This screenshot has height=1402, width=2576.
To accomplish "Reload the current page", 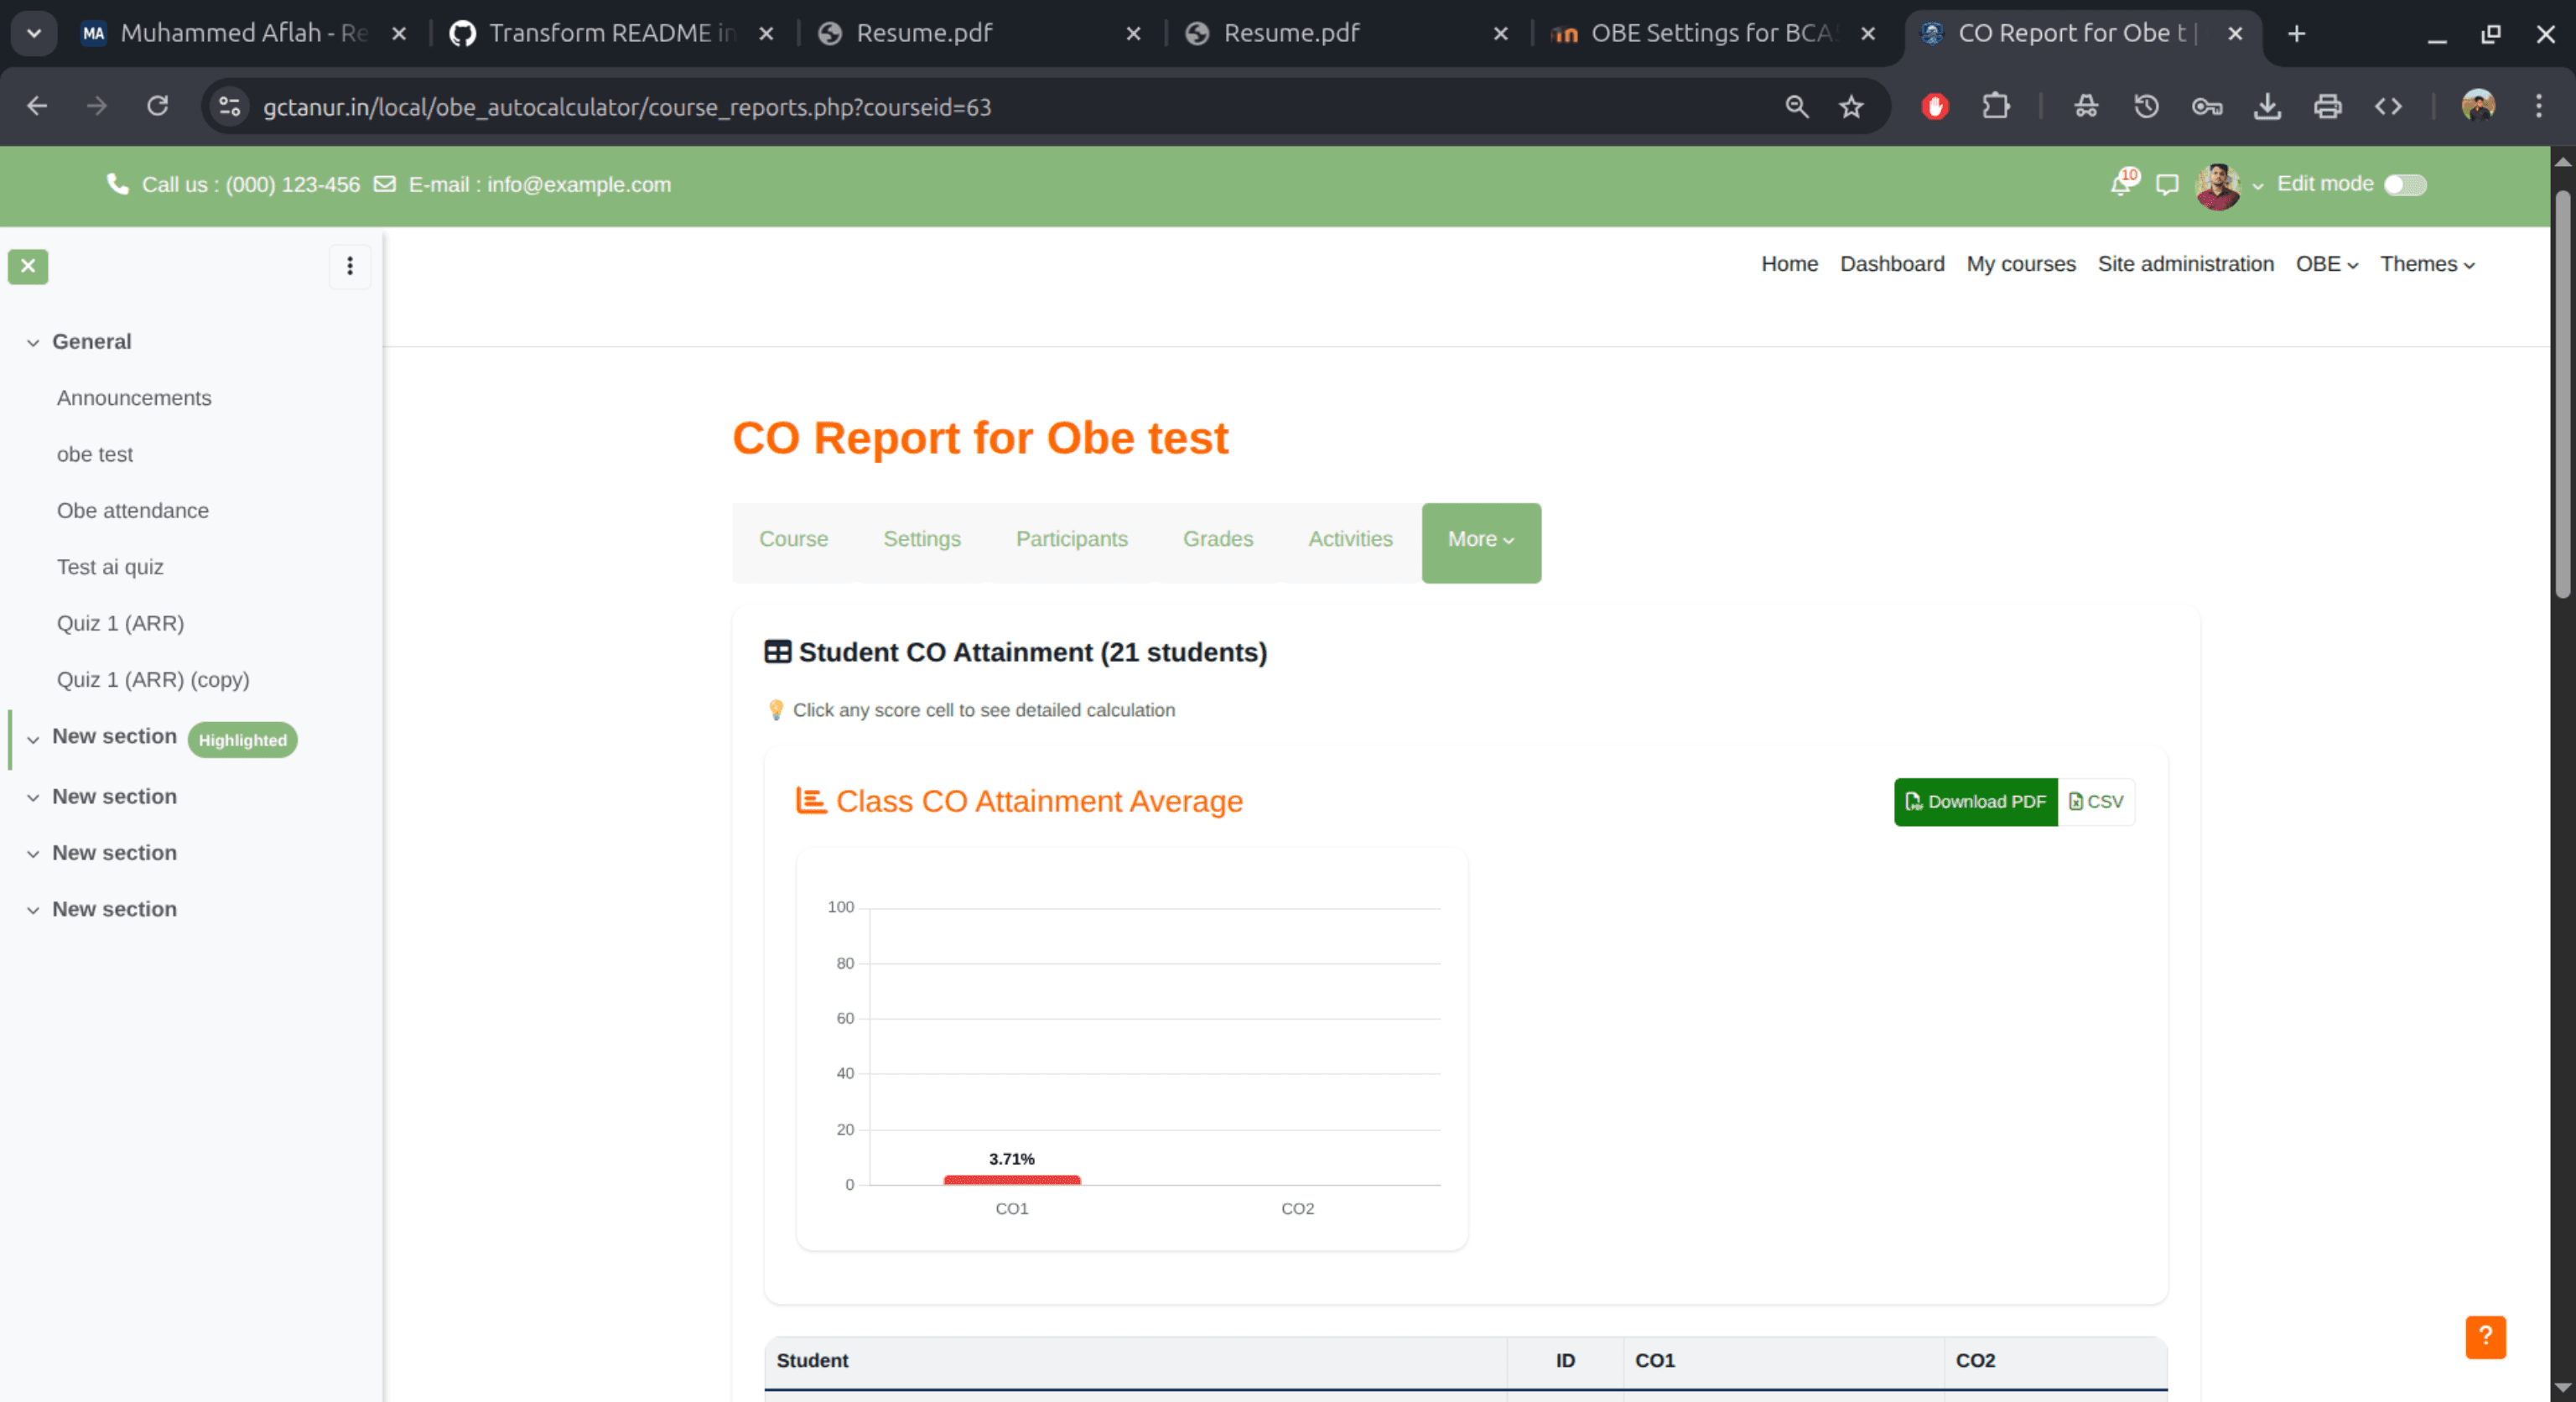I will [x=157, y=106].
